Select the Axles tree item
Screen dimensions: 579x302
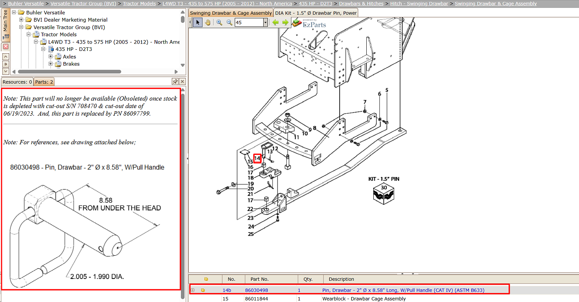click(69, 57)
